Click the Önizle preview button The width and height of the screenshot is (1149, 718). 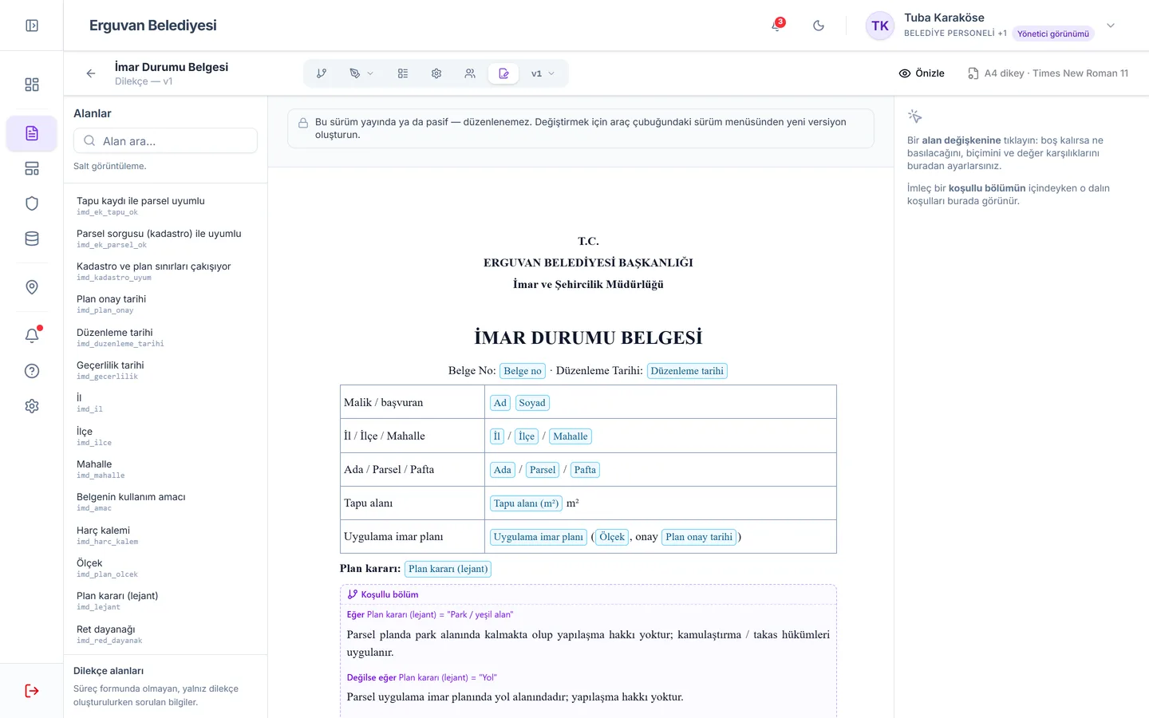922,73
